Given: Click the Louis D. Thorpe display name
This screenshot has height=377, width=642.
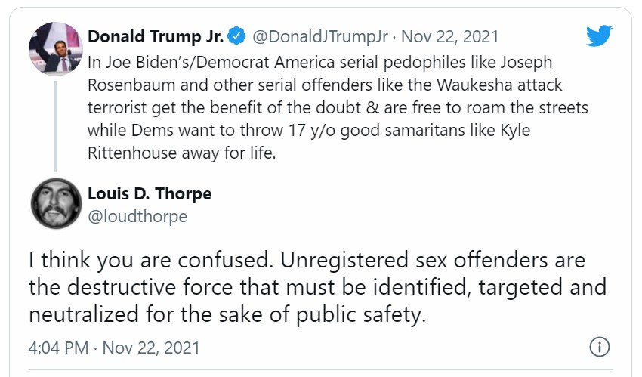Looking at the screenshot, I should pyautogui.click(x=150, y=193).
